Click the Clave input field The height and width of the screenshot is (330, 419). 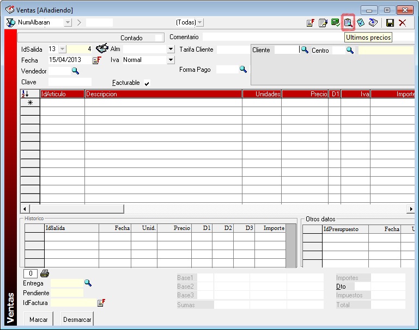[x=70, y=82]
